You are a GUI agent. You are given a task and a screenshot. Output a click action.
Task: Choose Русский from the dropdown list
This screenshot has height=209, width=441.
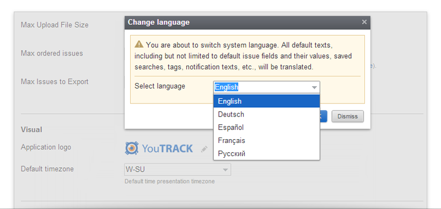click(267, 154)
